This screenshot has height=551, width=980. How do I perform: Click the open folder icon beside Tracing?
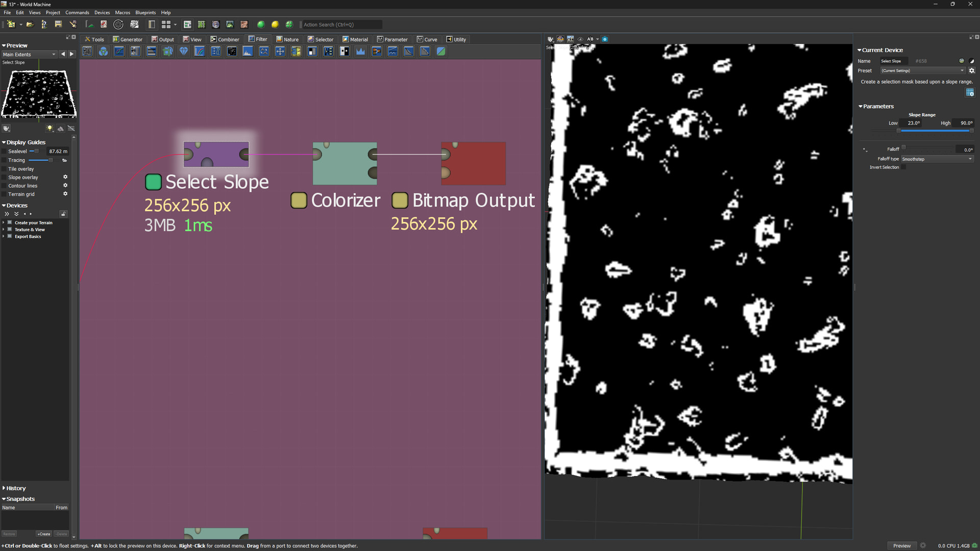click(65, 160)
